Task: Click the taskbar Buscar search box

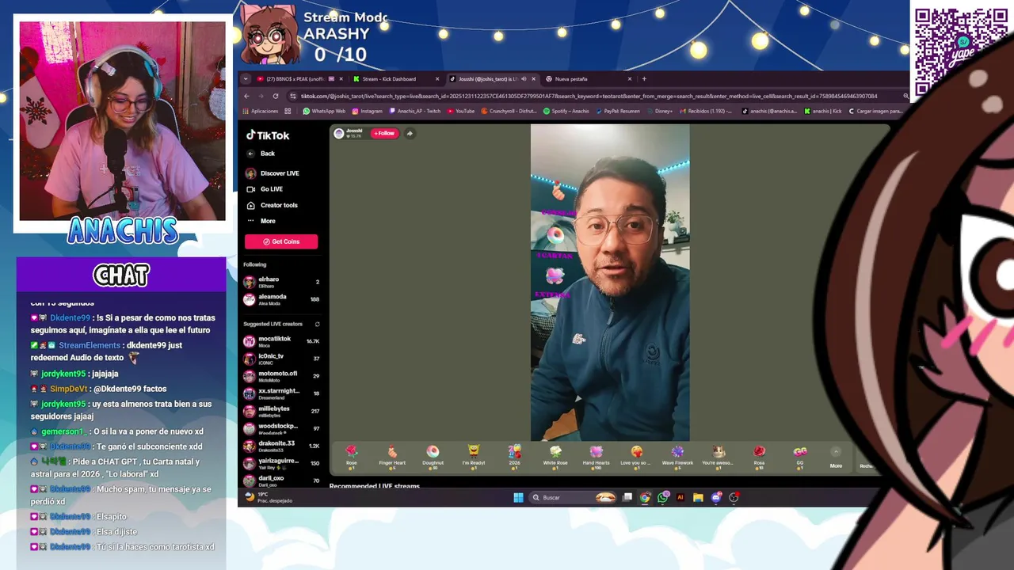Action: [x=572, y=497]
